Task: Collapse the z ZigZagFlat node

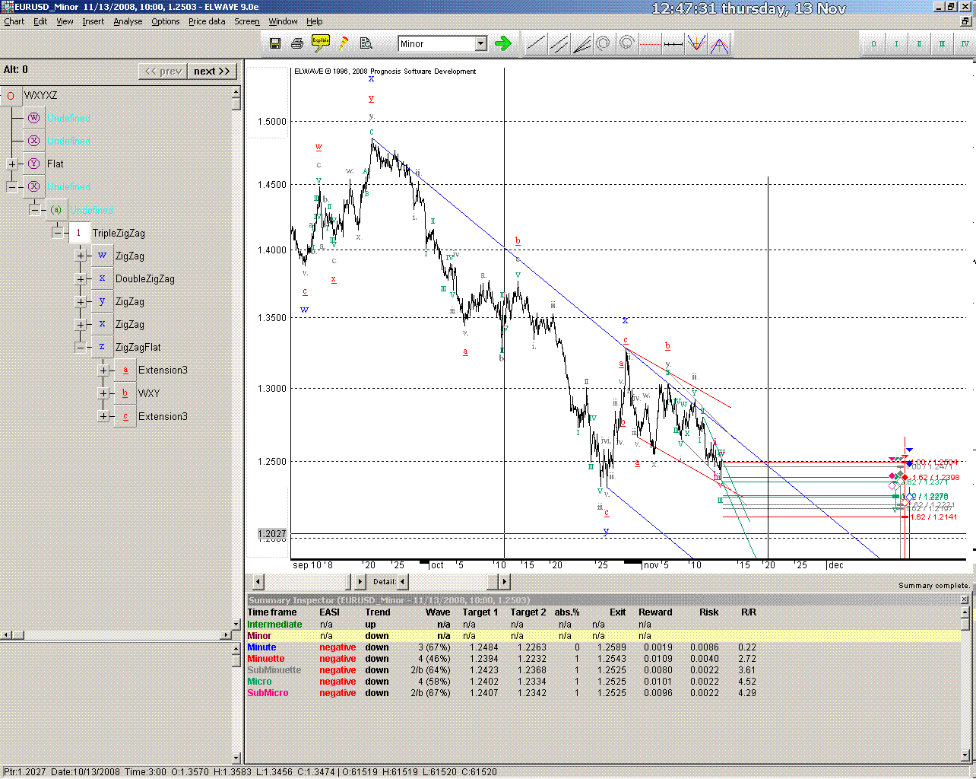Action: coord(81,348)
